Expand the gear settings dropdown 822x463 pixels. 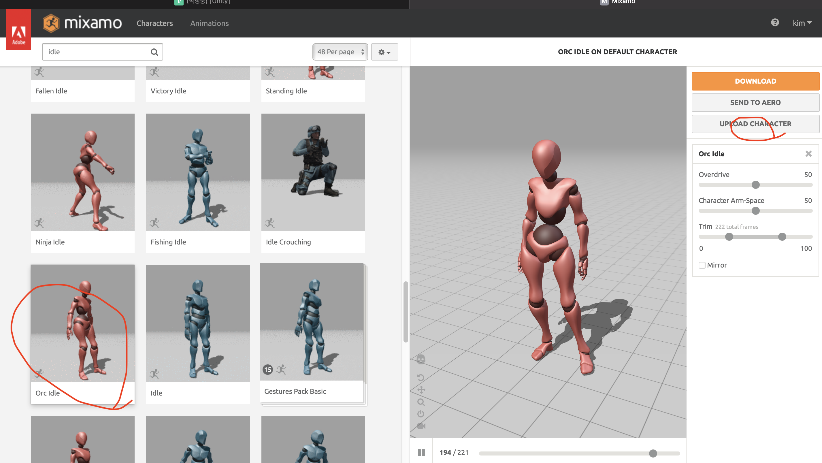point(384,52)
